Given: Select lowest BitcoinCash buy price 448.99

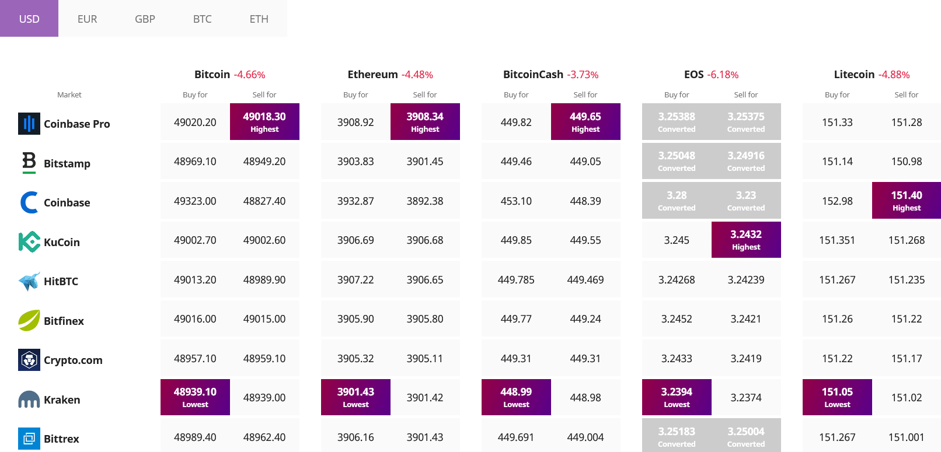Looking at the screenshot, I should (516, 397).
